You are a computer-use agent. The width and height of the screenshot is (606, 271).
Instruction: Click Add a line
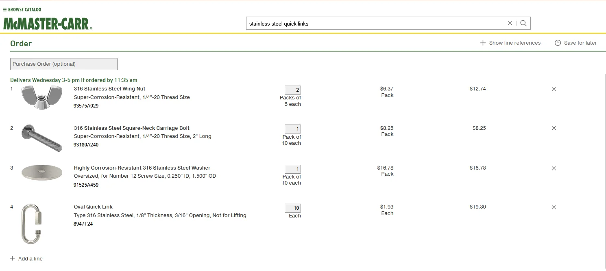26,259
